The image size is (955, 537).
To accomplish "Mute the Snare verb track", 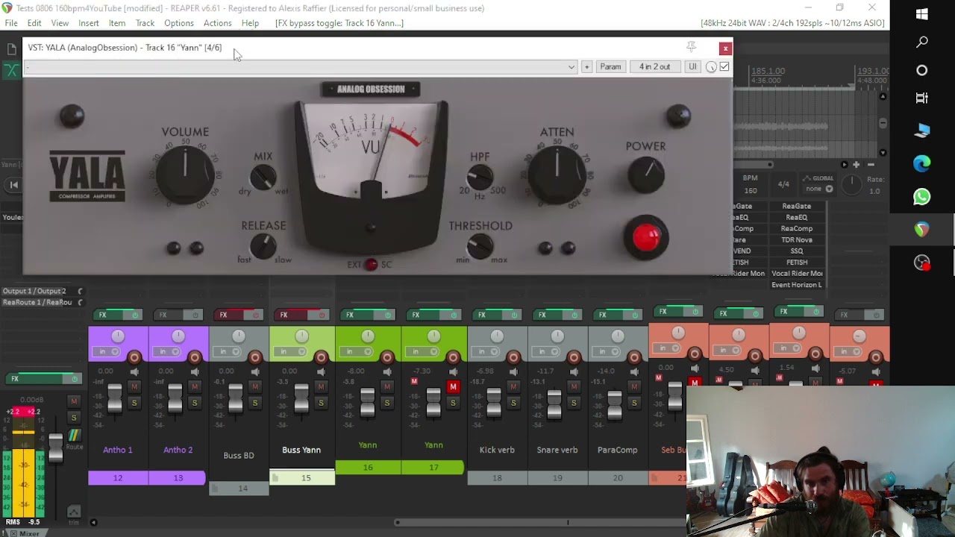I will click(x=574, y=386).
